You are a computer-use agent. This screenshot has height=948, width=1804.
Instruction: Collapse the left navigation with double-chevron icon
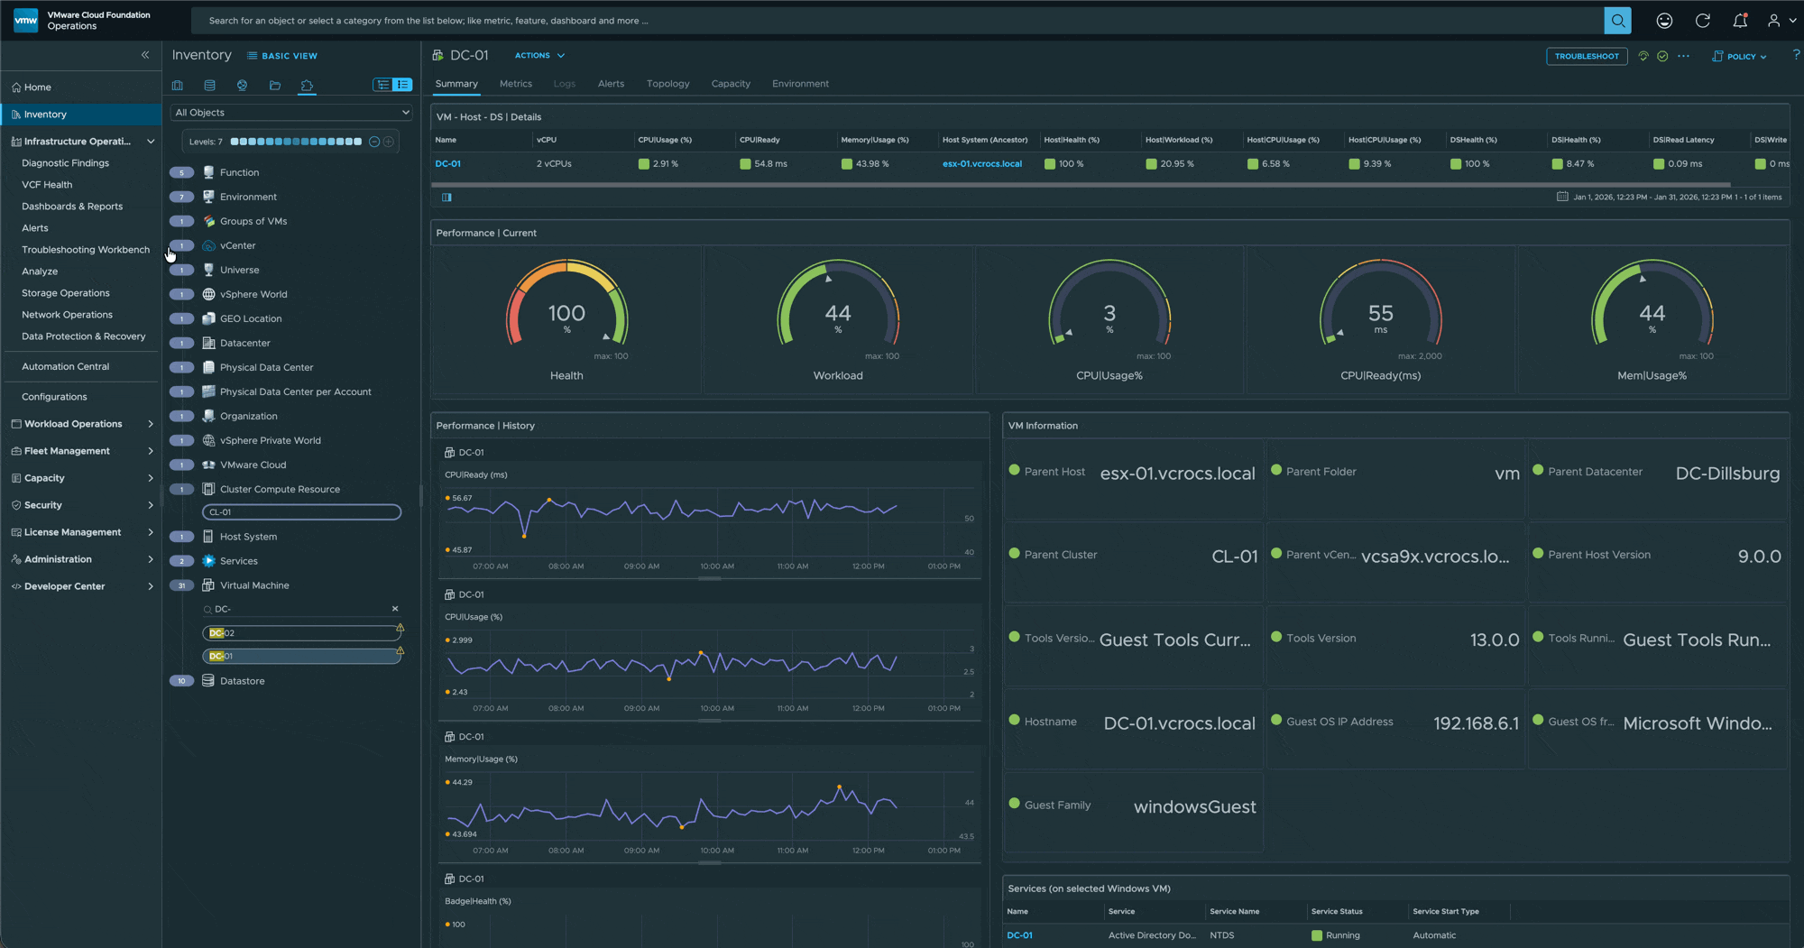(145, 55)
